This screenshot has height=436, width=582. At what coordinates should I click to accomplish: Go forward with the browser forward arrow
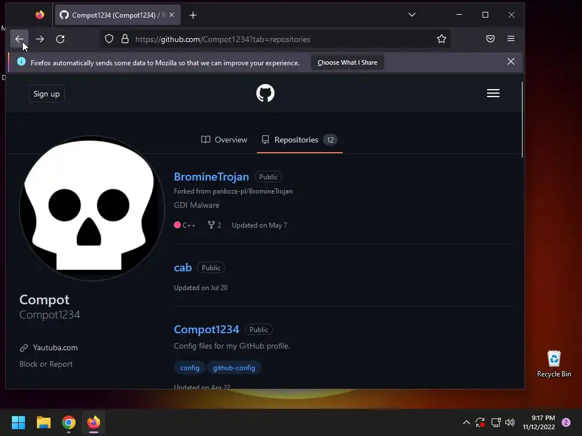(40, 39)
